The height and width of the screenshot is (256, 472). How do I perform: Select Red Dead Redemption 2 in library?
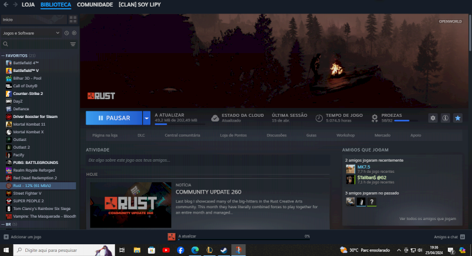(35, 178)
